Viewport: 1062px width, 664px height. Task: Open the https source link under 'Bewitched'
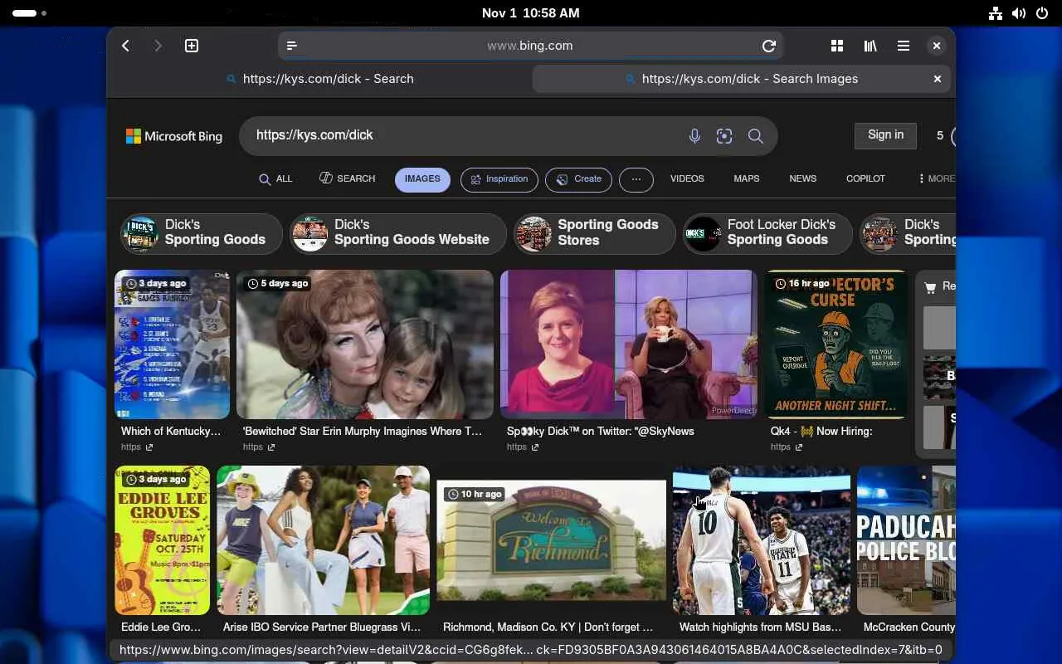tap(259, 447)
